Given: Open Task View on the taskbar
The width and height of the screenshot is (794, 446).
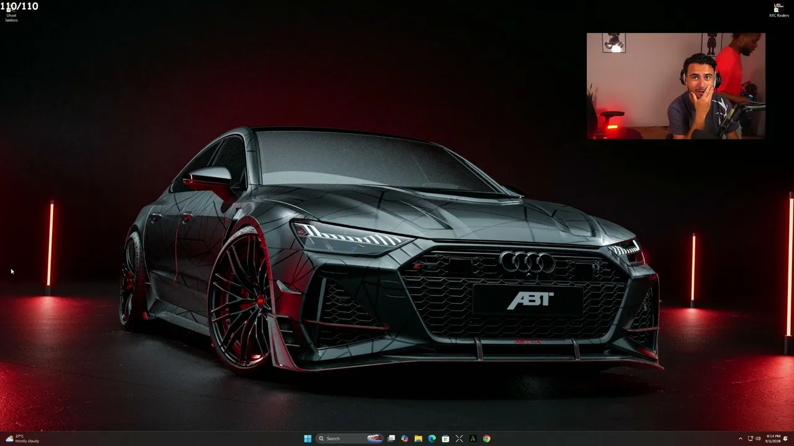Looking at the screenshot, I should point(391,439).
